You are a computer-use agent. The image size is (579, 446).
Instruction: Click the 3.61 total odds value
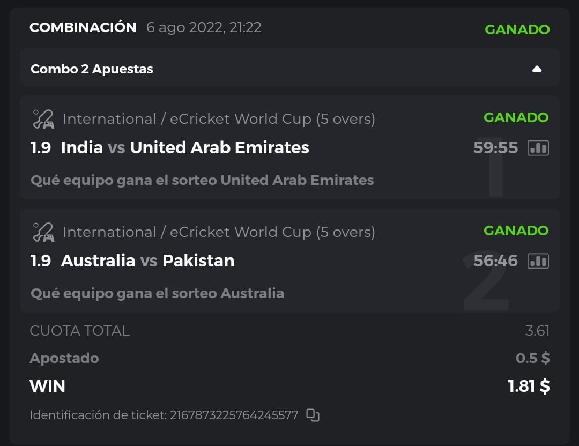[x=537, y=331]
